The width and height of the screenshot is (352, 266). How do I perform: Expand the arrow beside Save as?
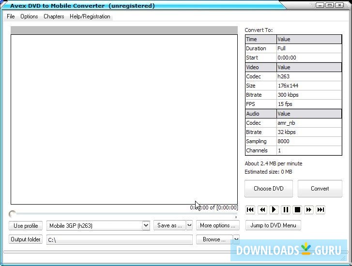coord(189,225)
